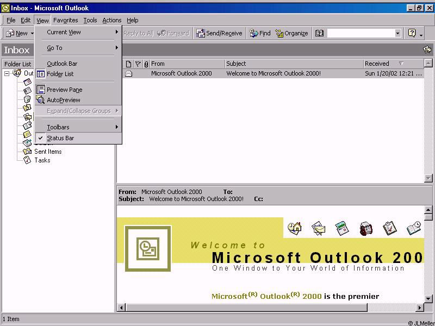The height and width of the screenshot is (326, 435).
Task: Click preview pane scroll down arrow
Action: coord(428,299)
